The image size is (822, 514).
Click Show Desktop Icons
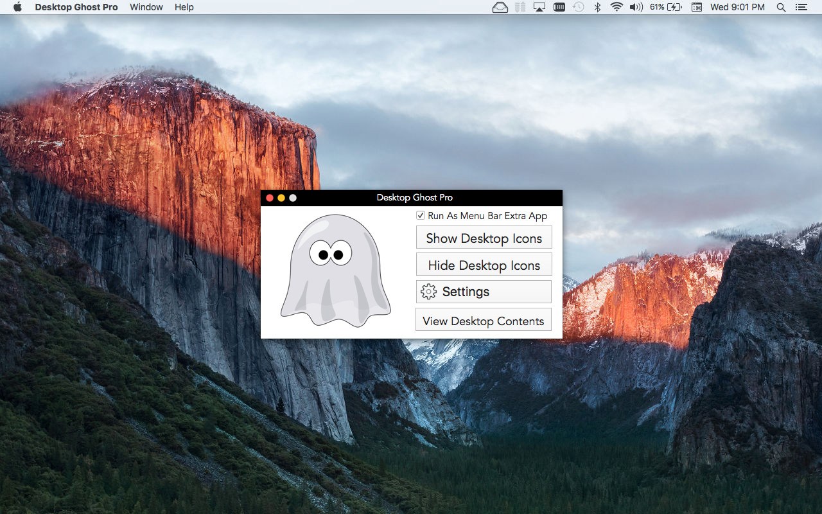[484, 238]
